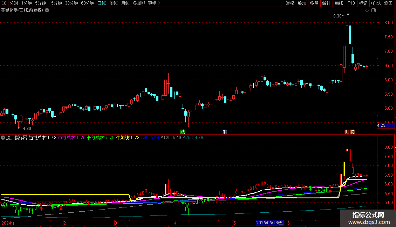Click the A250: 4.79 value

(193, 138)
